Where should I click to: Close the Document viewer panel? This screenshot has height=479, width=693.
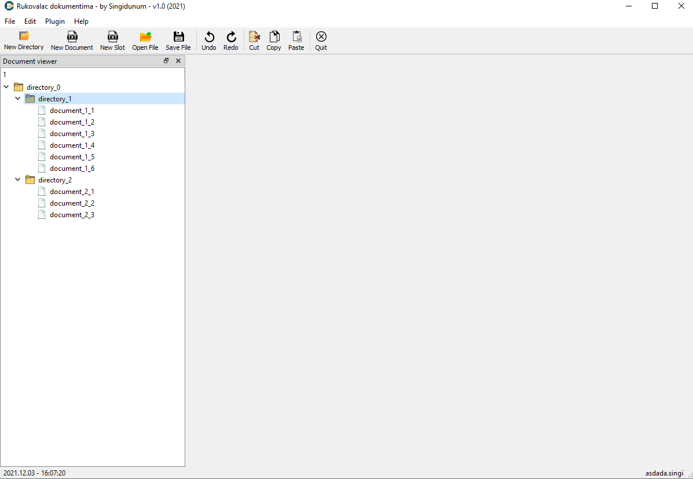pyautogui.click(x=178, y=61)
